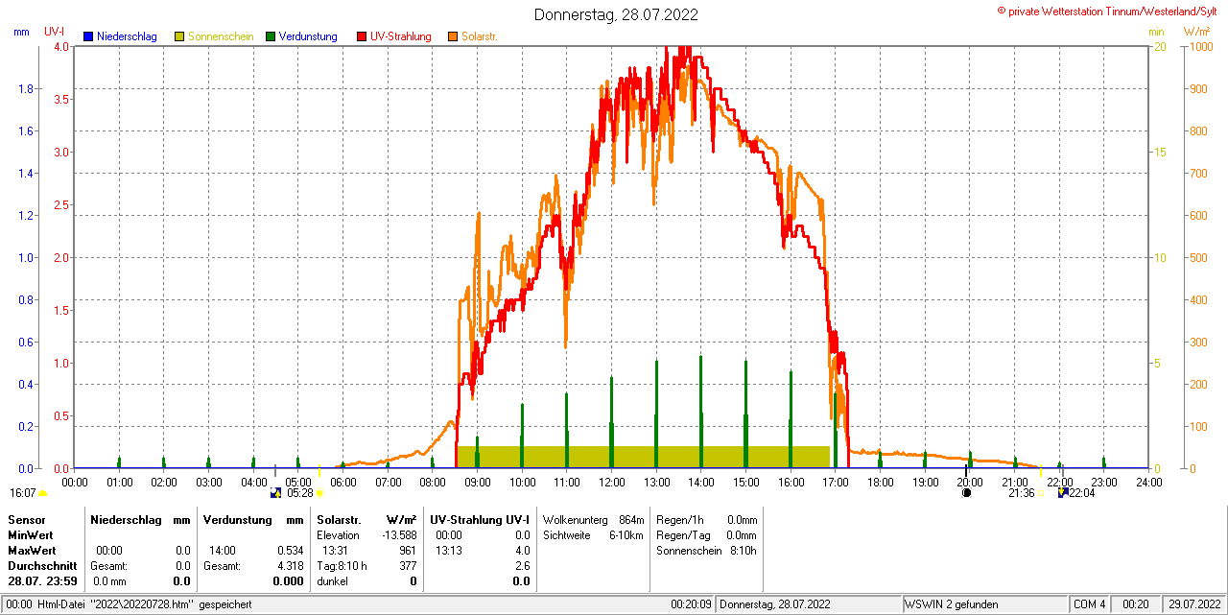Screen dimensions: 1228x615
Task: Select the Sonnenschein legend label
Action: pos(221,36)
